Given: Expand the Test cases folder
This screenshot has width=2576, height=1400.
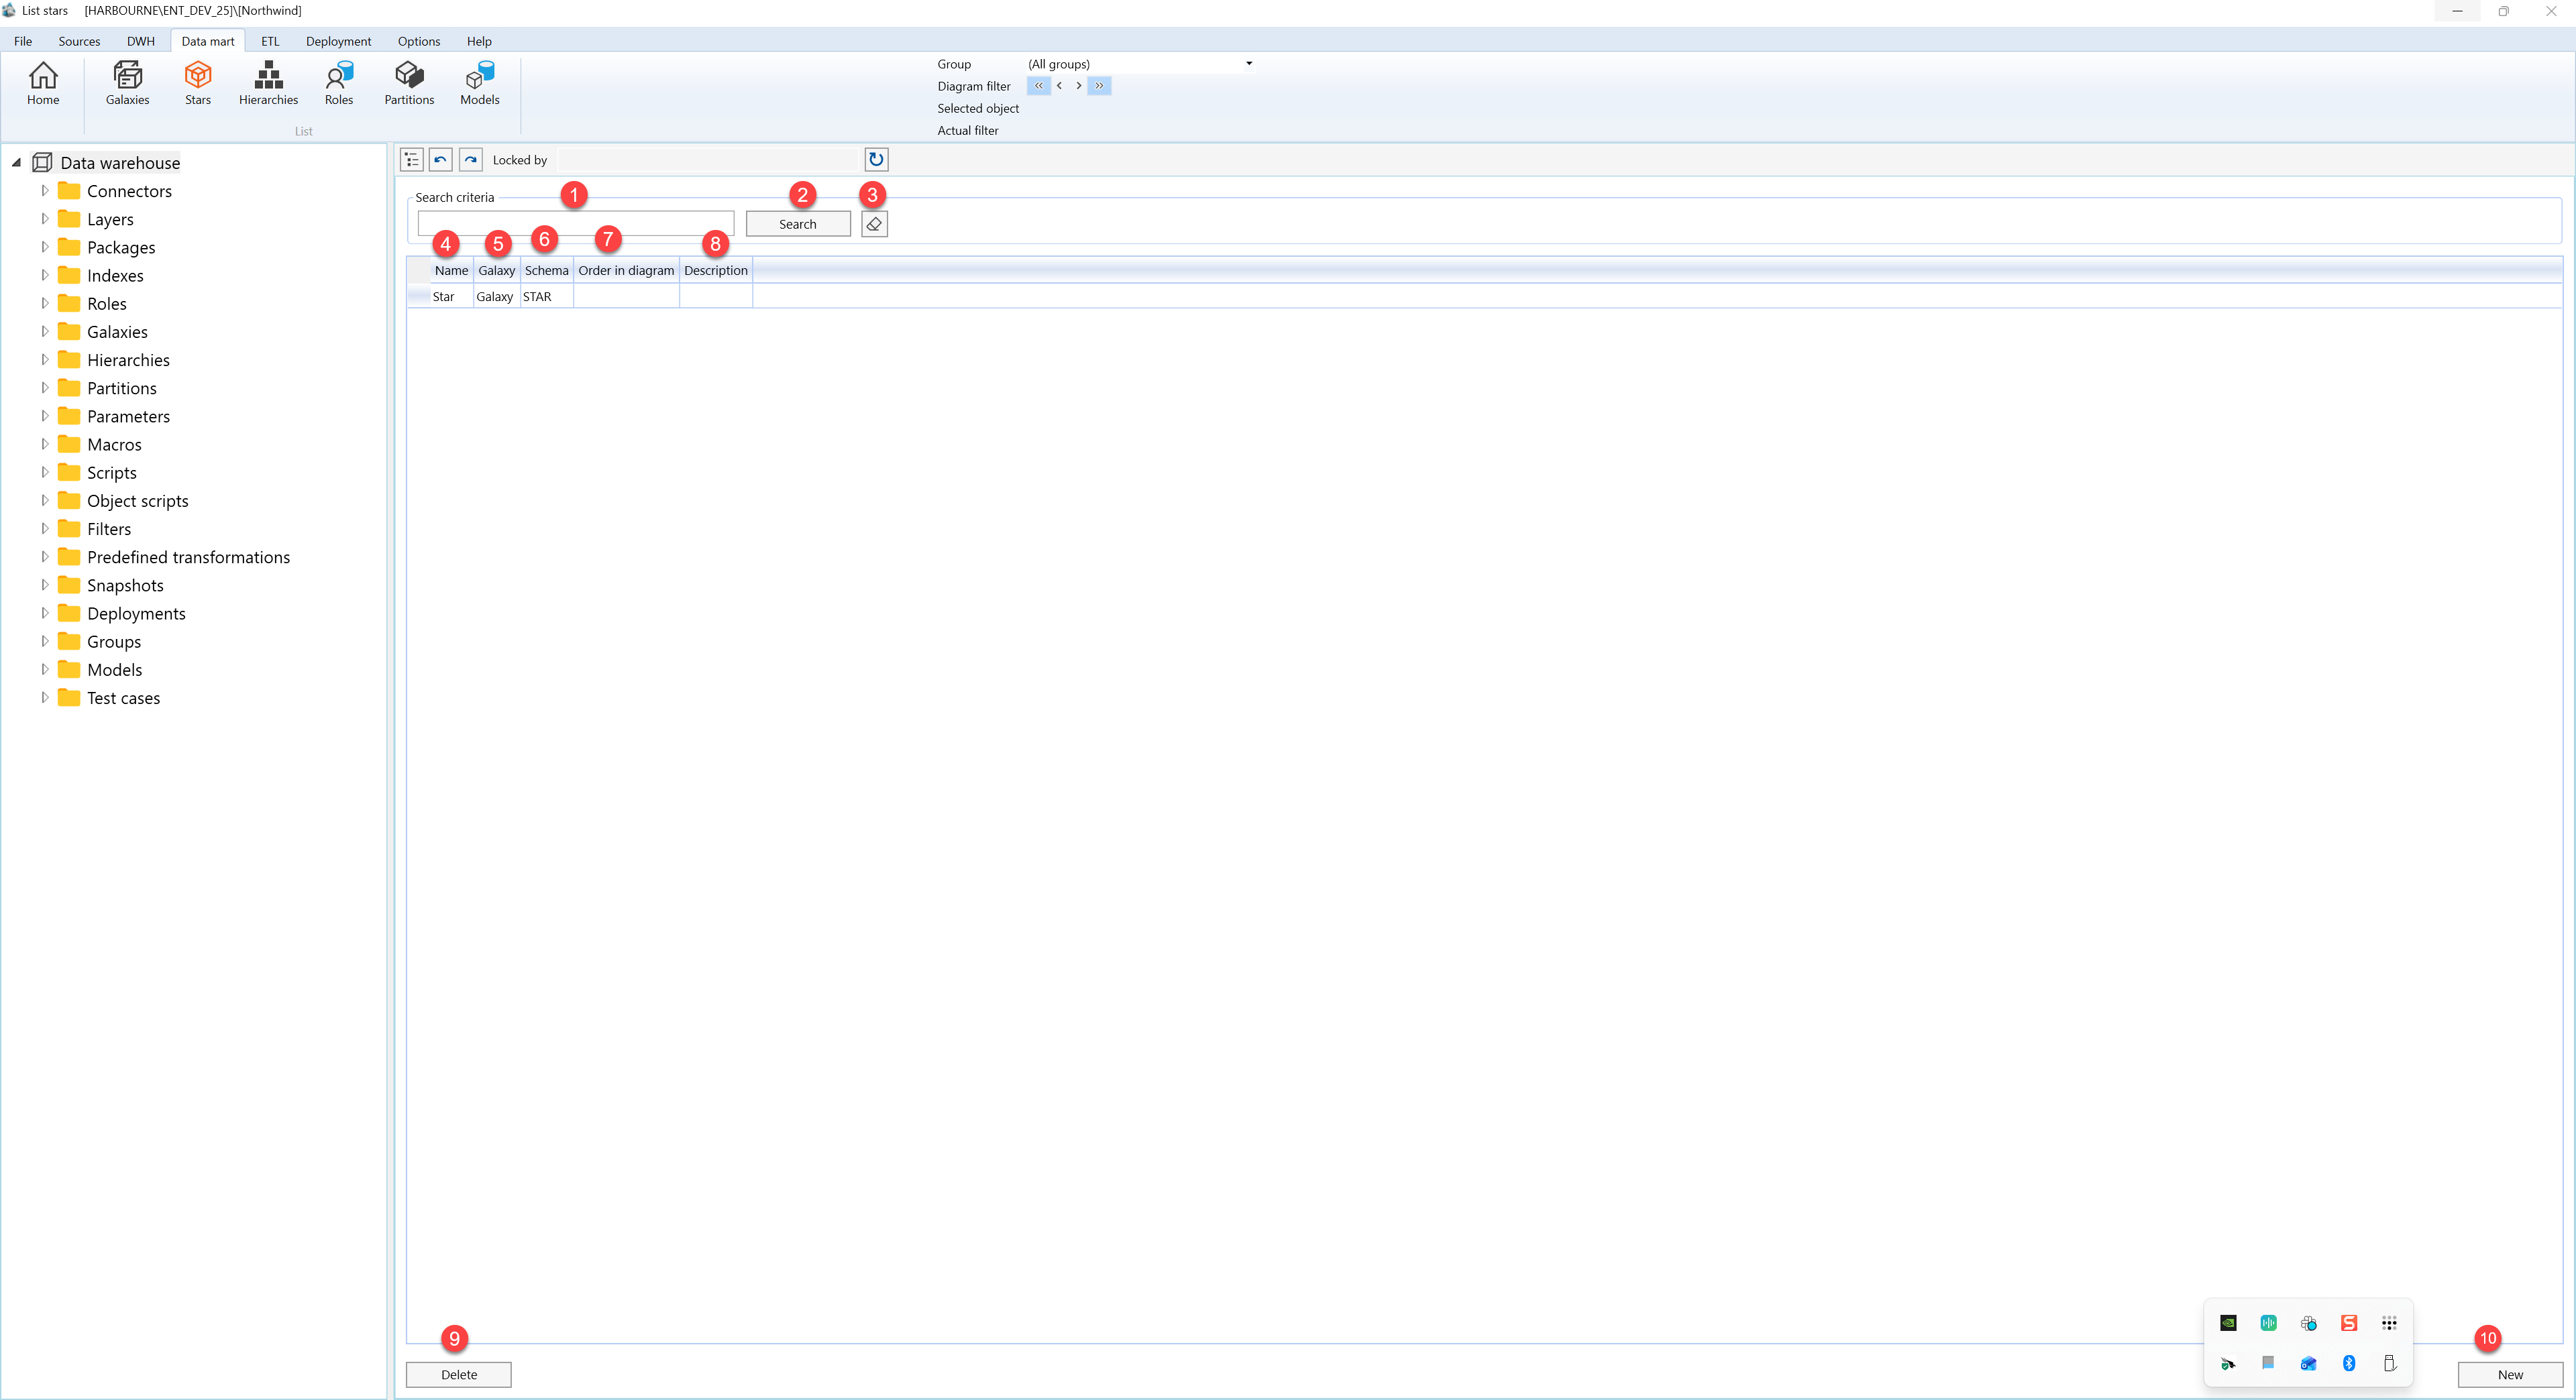Looking at the screenshot, I should (45, 697).
